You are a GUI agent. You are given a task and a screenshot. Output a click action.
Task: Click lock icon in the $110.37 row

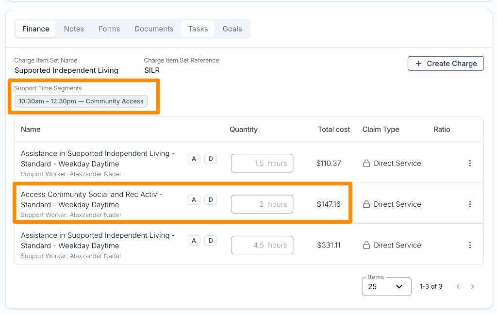[366, 163]
